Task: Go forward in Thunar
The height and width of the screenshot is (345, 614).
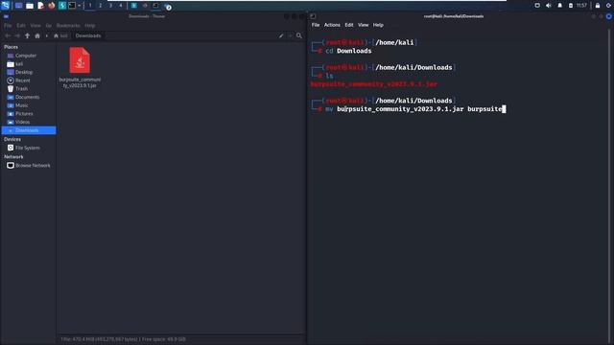Action: click(x=17, y=35)
